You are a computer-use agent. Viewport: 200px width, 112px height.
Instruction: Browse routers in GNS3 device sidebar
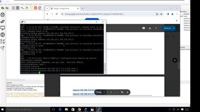point(2,15)
